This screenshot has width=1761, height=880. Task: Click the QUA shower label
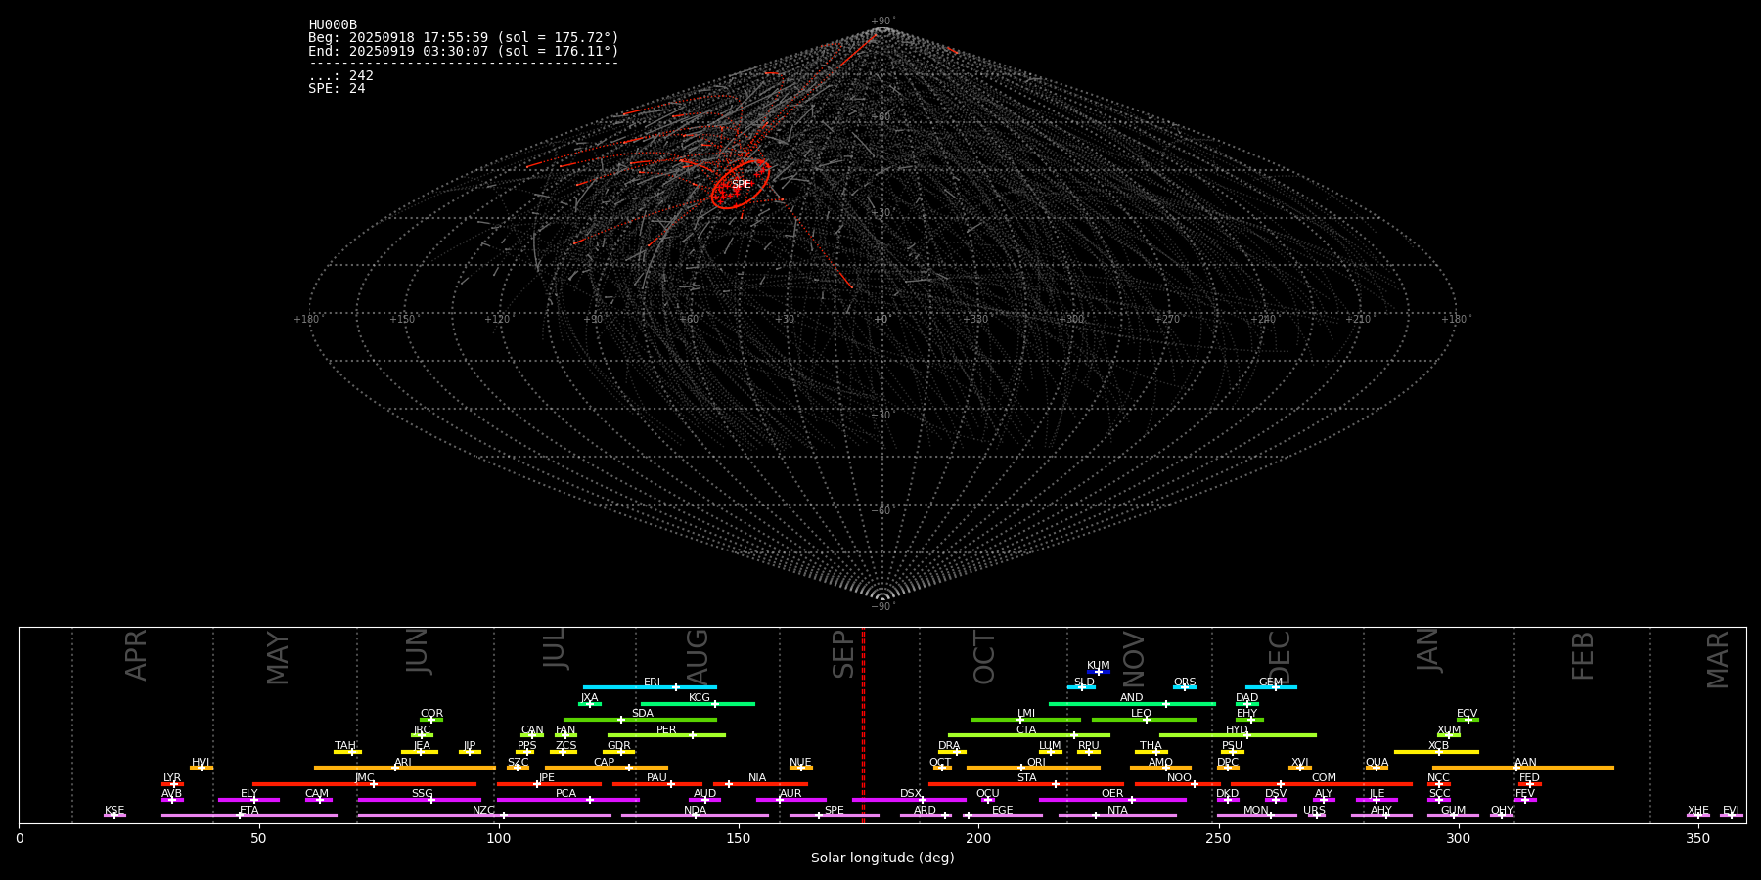[1377, 762]
